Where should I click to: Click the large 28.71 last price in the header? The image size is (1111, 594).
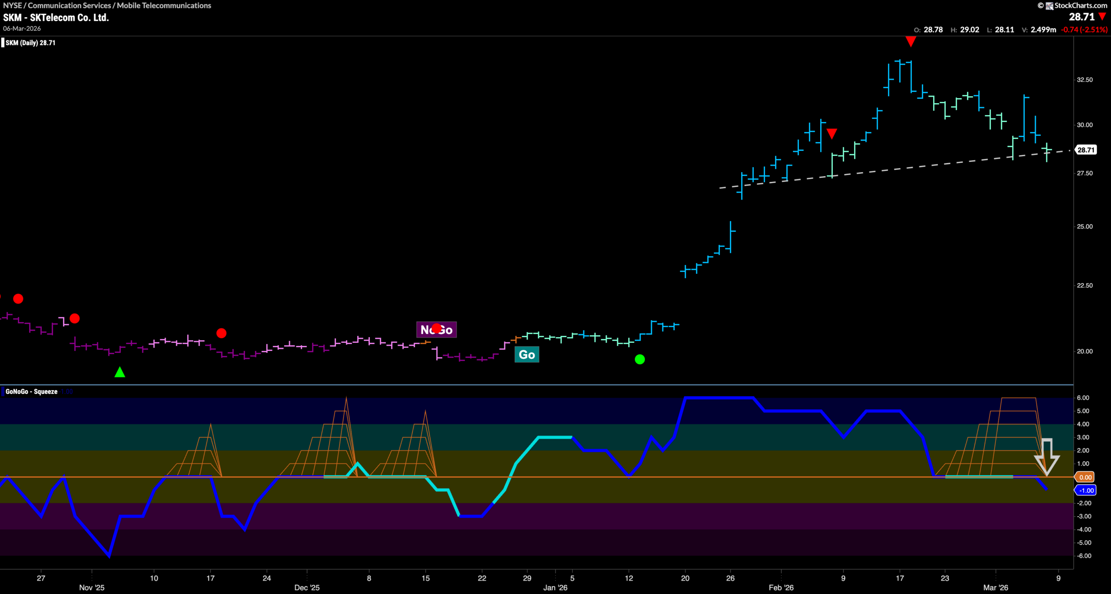pos(1081,17)
